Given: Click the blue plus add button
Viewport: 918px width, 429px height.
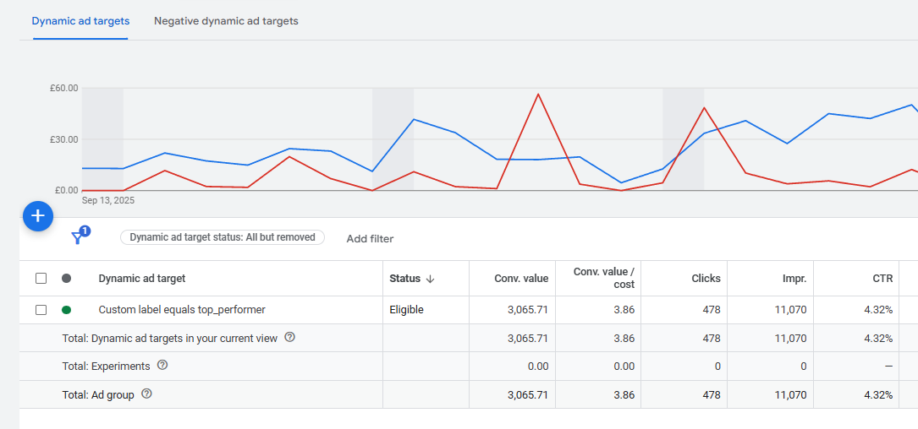Looking at the screenshot, I should tap(37, 216).
